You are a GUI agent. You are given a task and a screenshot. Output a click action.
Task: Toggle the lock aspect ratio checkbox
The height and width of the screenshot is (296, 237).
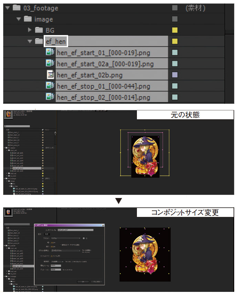coord(60,245)
